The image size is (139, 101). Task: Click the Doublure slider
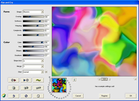coord(33,55)
